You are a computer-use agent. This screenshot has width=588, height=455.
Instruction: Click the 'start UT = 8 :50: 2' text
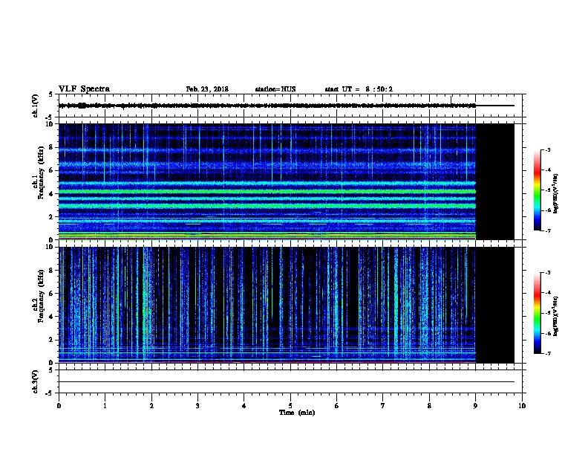click(359, 89)
